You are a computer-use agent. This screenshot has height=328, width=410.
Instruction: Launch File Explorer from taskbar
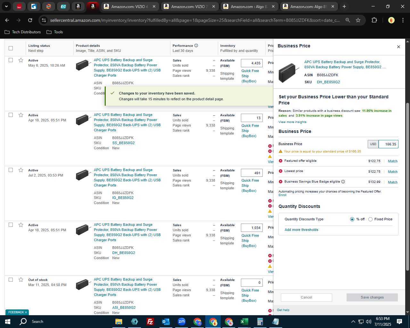click(119, 322)
